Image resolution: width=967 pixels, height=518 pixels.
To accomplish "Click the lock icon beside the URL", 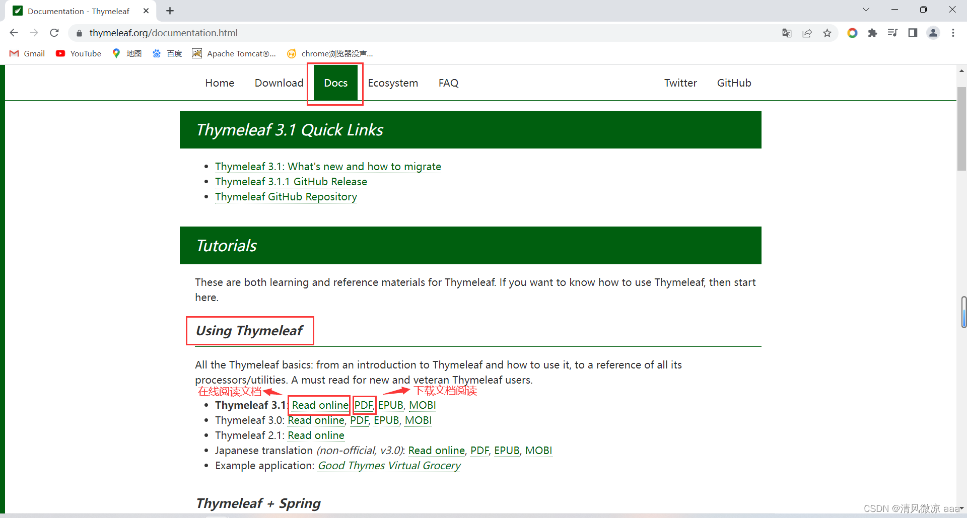I will pos(79,33).
